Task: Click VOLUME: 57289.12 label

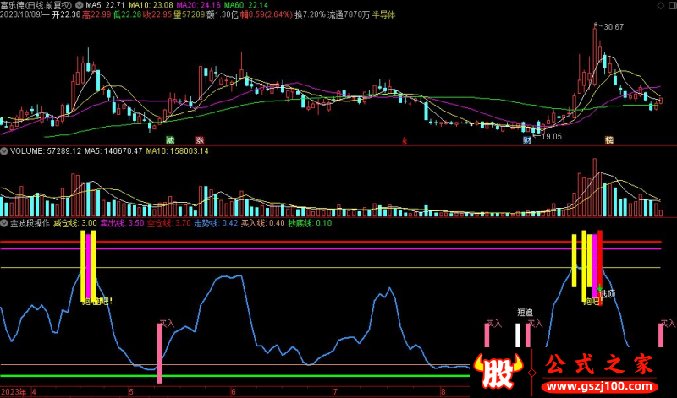Action: (x=46, y=151)
